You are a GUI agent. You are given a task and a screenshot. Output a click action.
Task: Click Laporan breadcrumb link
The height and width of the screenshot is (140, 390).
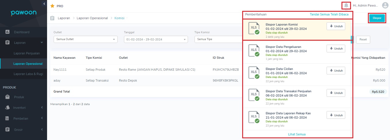tap(64, 18)
